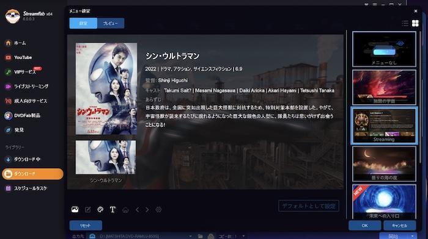Image resolution: width=428 pixels, height=239 pixels.
Task: Select the highlighted ダウンロード library item
Action: coord(32,174)
